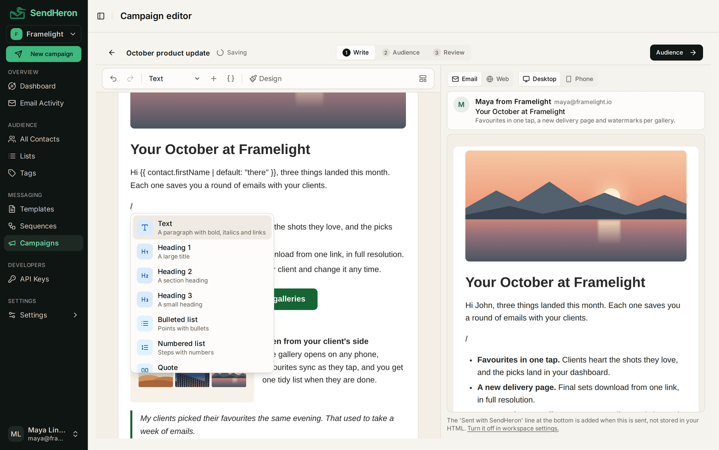Screen dimensions: 719x450
Task: Switch preview to Desktop
Action: click(x=539, y=79)
